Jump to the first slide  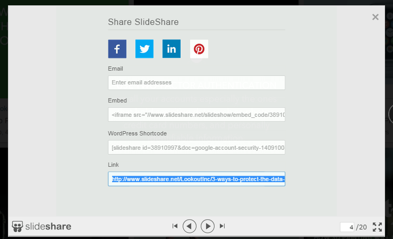click(x=175, y=226)
